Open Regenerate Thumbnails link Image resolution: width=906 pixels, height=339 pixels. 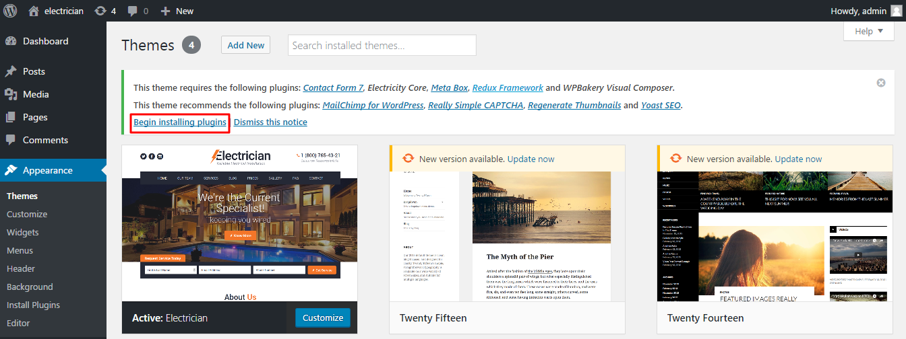click(x=574, y=105)
